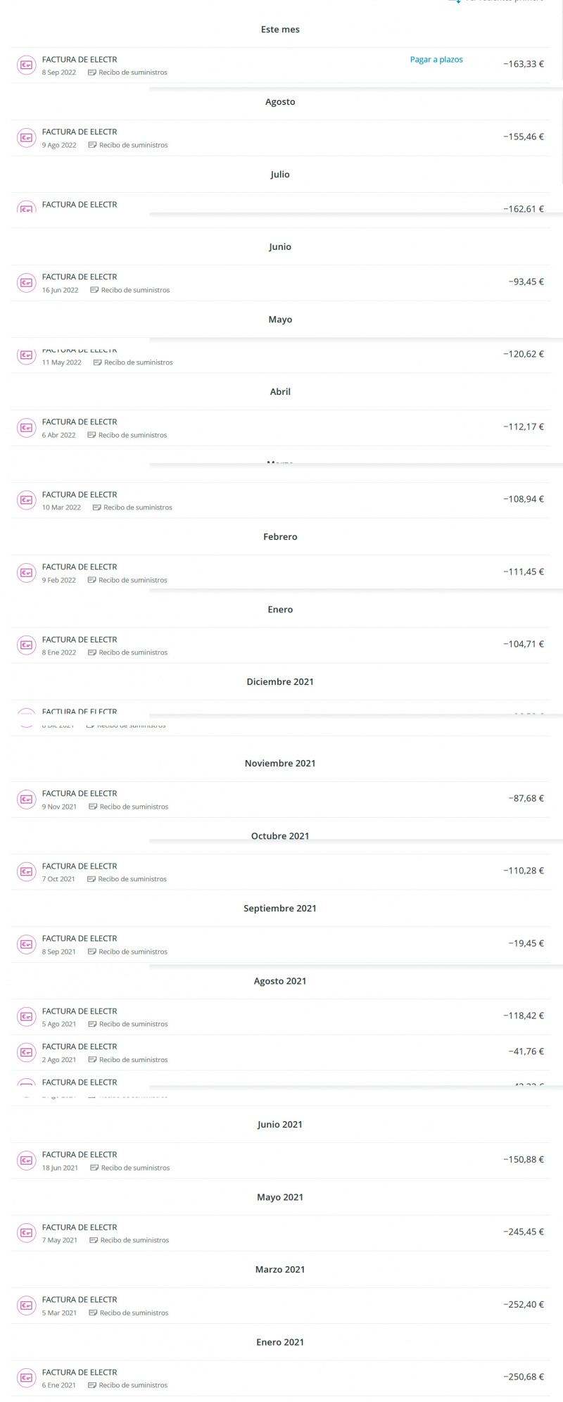563x1402 pixels.
Task: Click the receipt tag icon beside 18 Jun 2021
Action: pos(94,1168)
